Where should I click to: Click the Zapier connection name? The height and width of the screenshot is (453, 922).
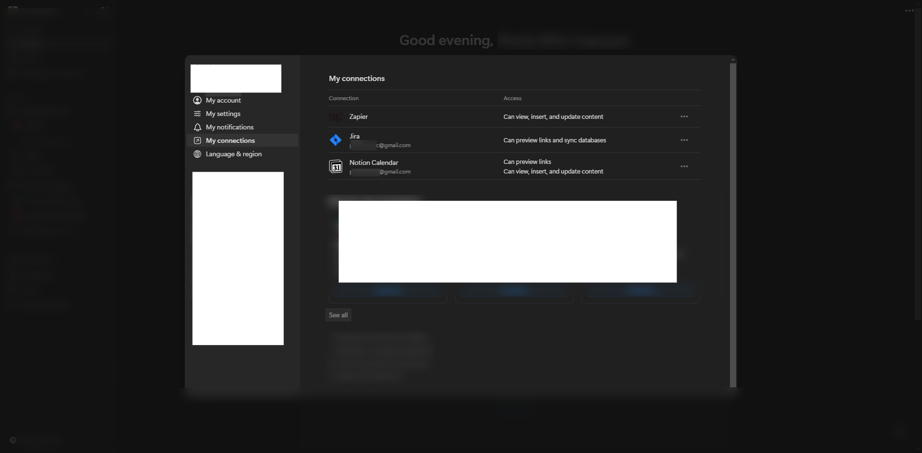pyautogui.click(x=359, y=116)
